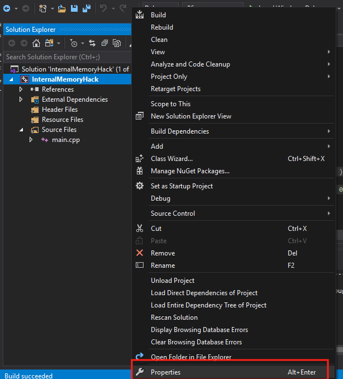Click the Open Folder arrow icon
The image size is (343, 379).
140,356
